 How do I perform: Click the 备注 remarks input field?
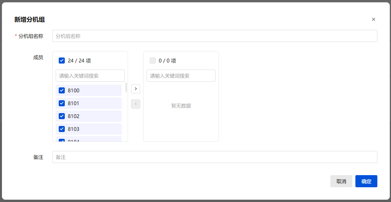pyautogui.click(x=214, y=157)
